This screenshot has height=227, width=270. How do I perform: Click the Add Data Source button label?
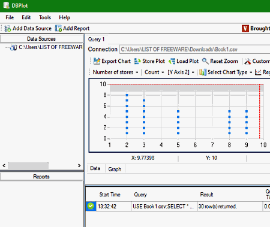32,28
